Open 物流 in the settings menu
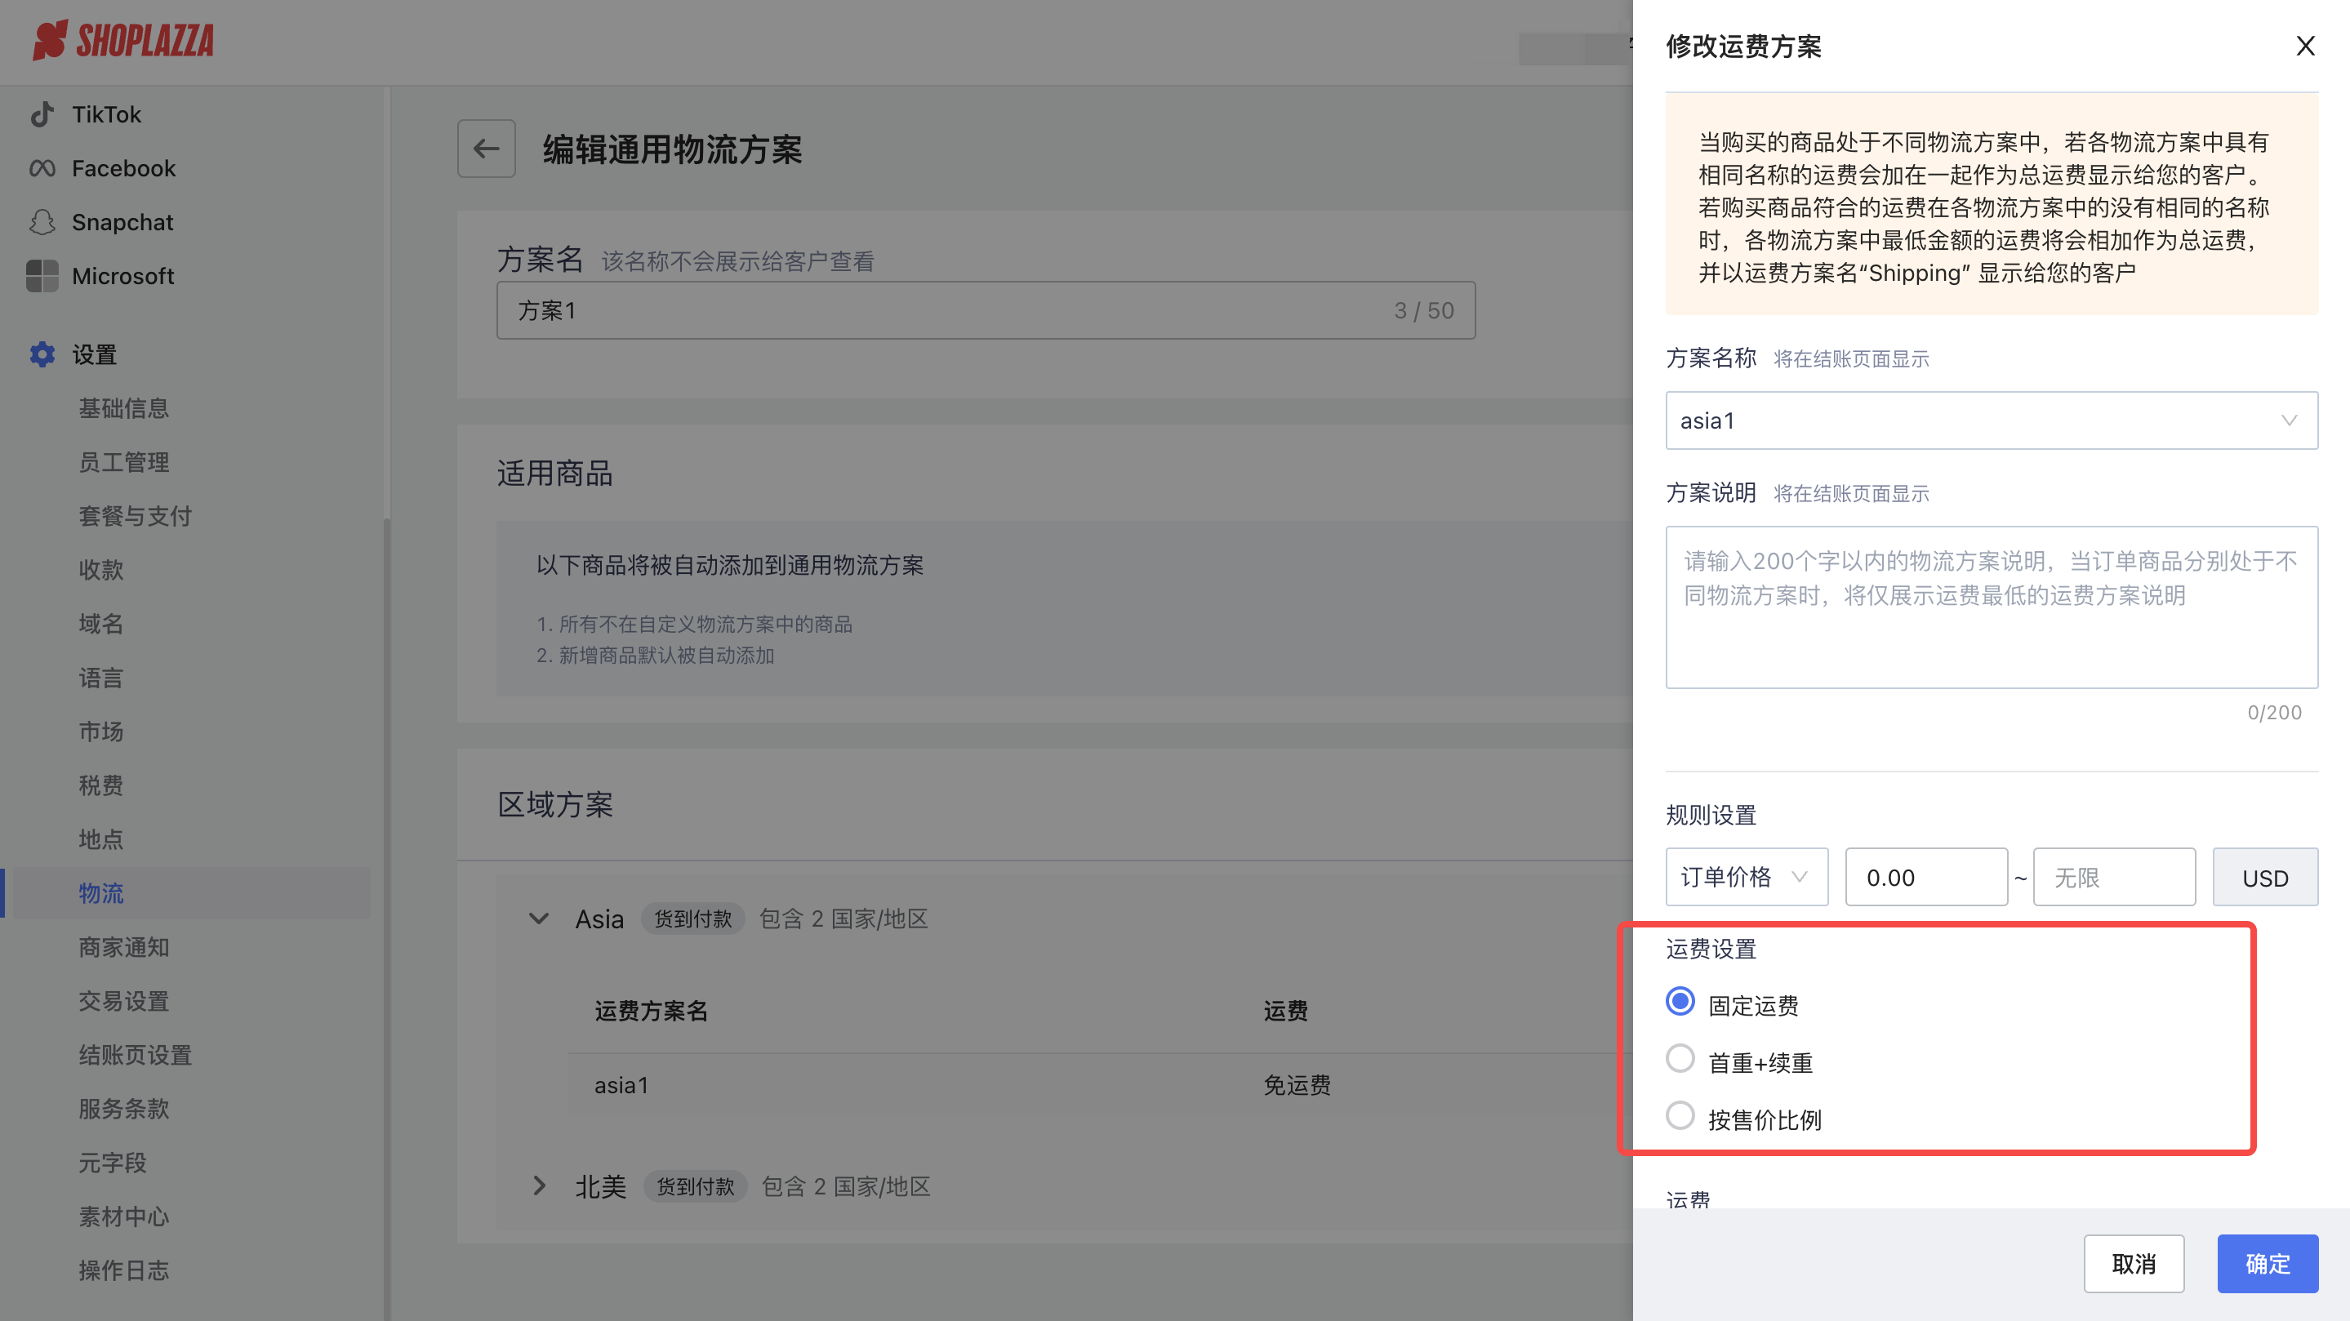2350x1321 pixels. click(101, 894)
